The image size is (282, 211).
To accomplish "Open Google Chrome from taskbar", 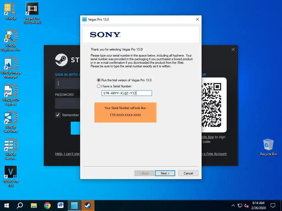I will click(x=47, y=206).
